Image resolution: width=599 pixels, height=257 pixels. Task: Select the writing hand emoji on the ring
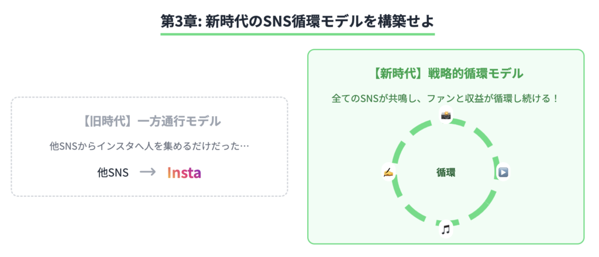[388, 172]
